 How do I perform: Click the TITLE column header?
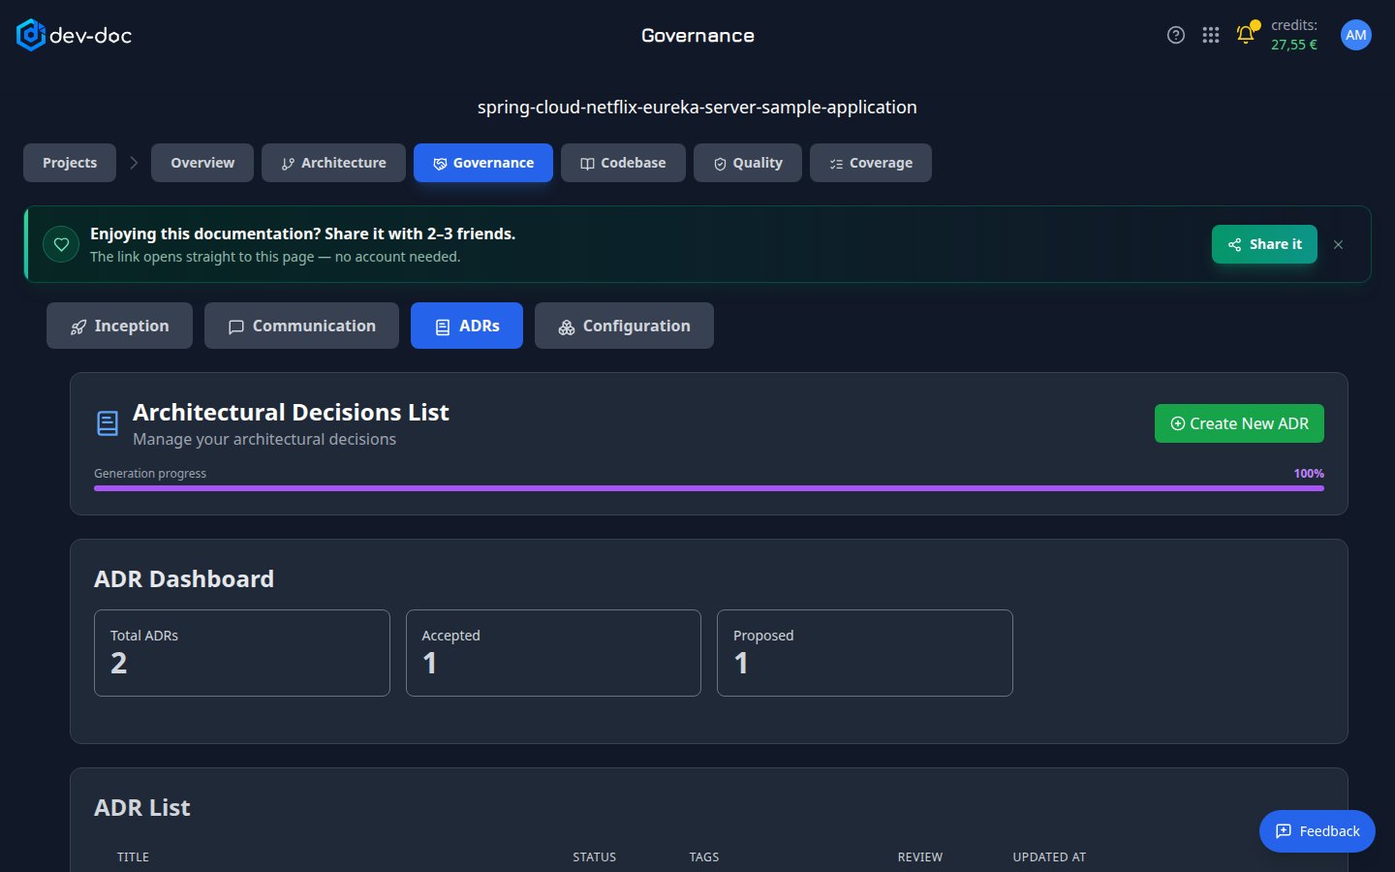(x=133, y=857)
